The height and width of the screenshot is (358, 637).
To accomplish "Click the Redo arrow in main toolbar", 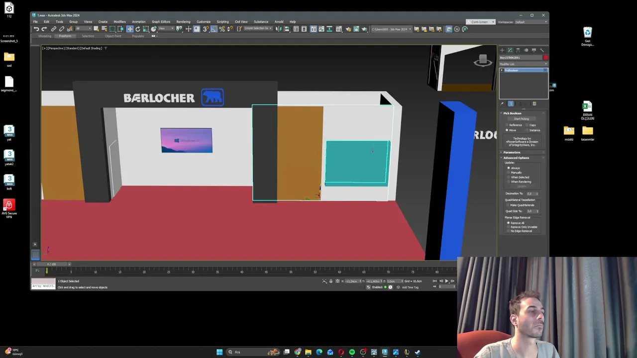I will pyautogui.click(x=44, y=29).
